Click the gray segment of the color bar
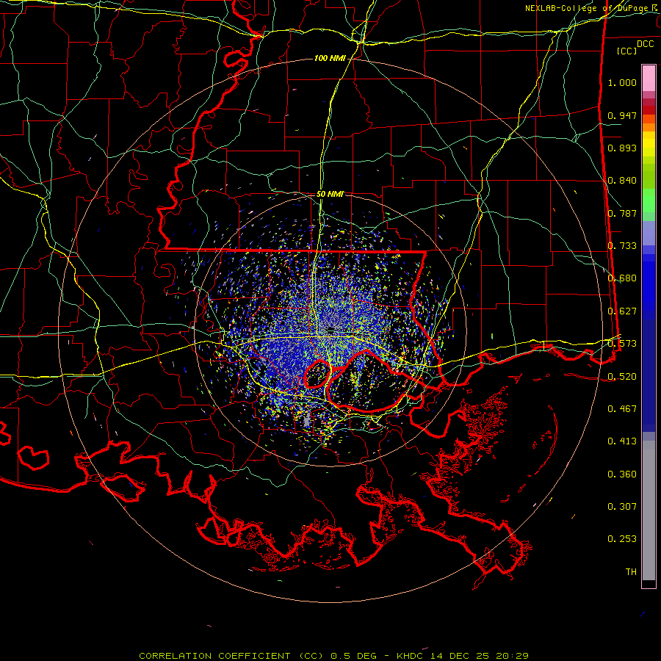The height and width of the screenshot is (661, 661). pos(649,510)
